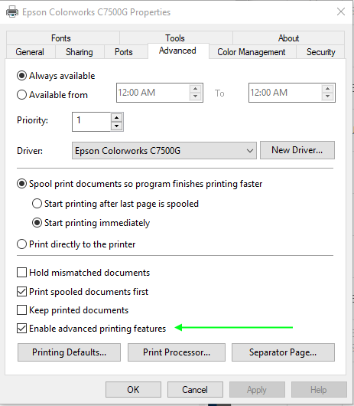Select the Available from radio option

pyautogui.click(x=21, y=95)
